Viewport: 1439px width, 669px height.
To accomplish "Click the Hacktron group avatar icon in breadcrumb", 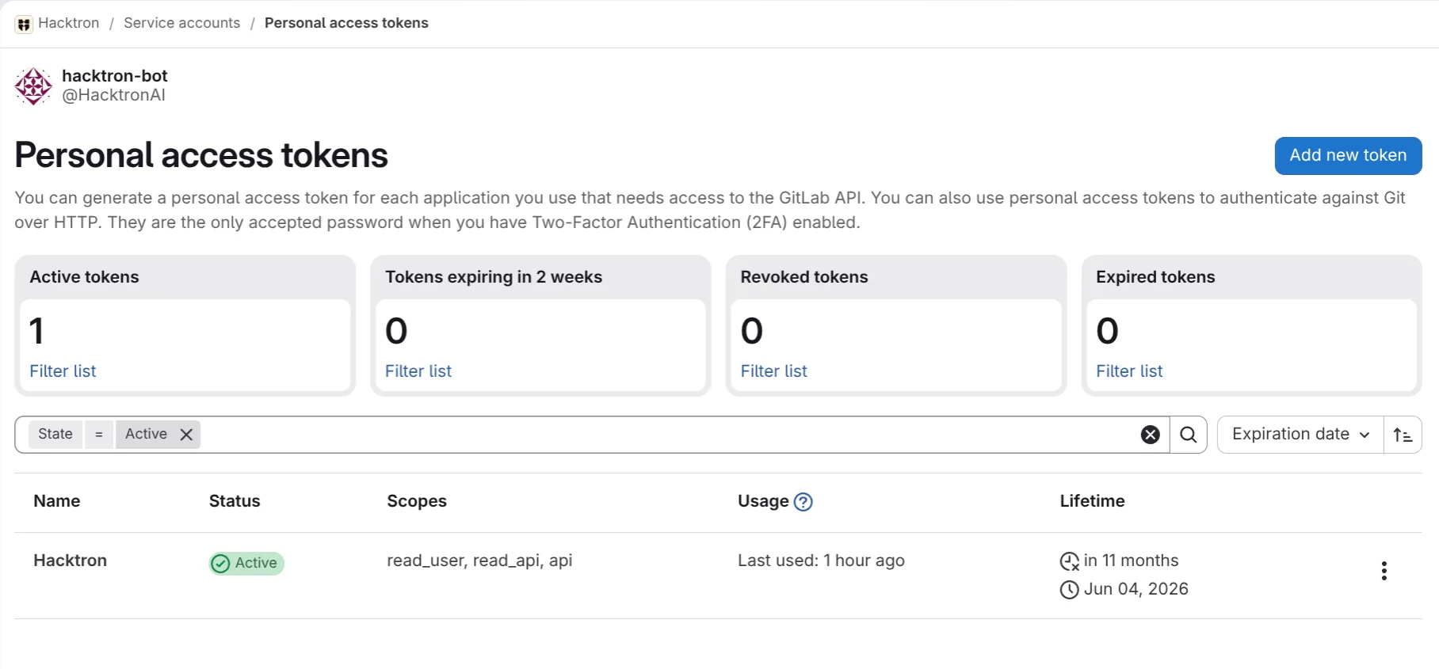I will [24, 24].
